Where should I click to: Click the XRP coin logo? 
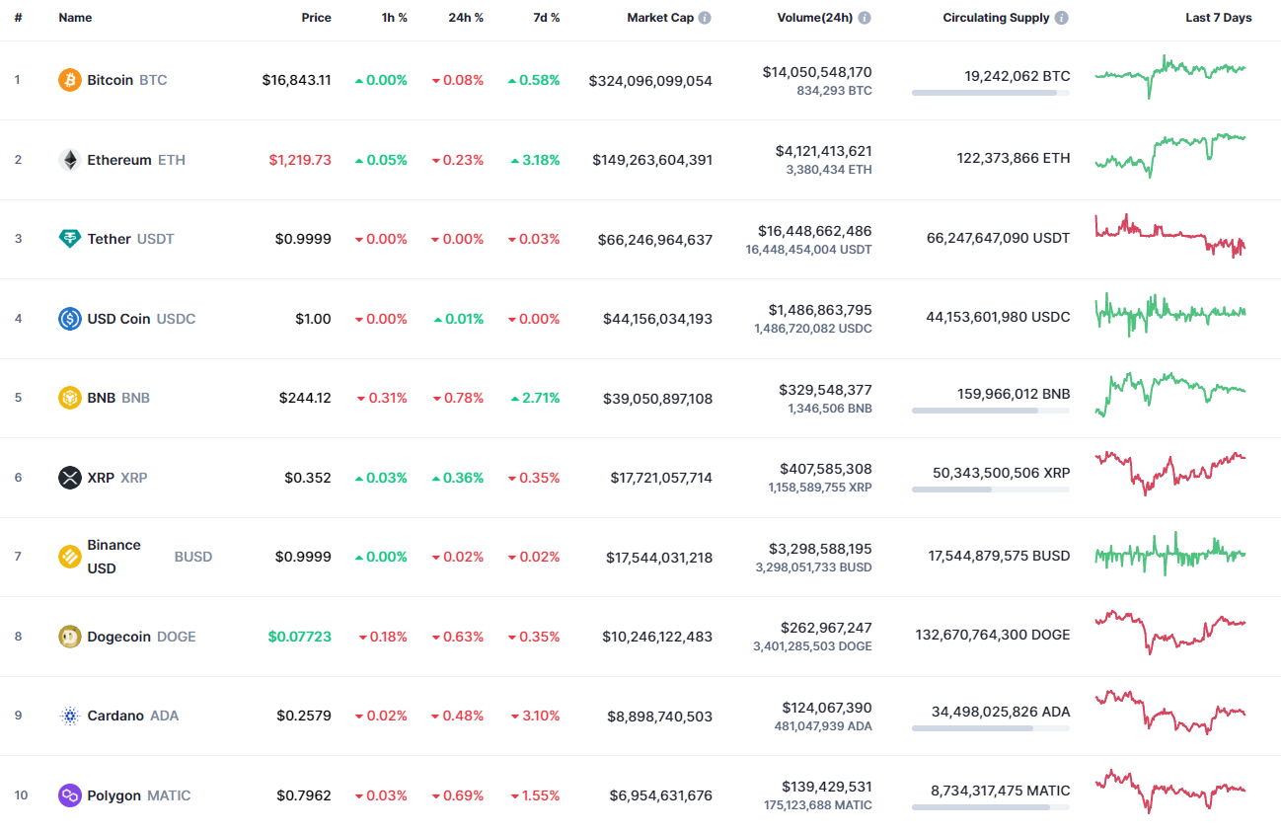click(68, 478)
